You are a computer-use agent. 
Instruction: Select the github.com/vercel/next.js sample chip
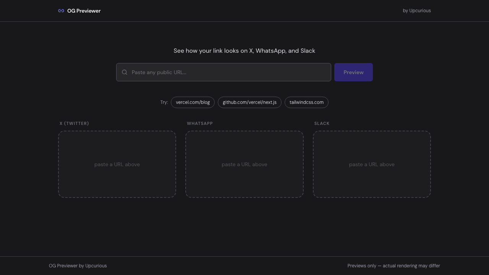click(249, 102)
